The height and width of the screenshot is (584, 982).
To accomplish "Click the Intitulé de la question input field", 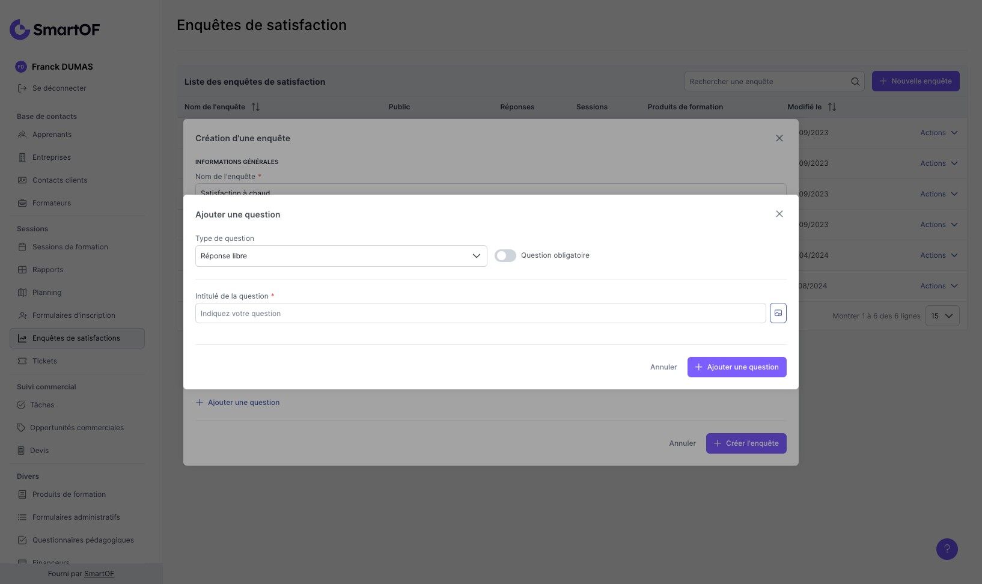I will (480, 314).
